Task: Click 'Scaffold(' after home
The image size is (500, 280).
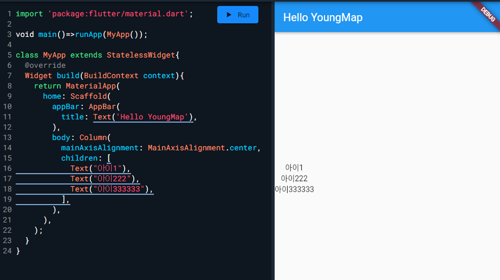Action: 90,96
